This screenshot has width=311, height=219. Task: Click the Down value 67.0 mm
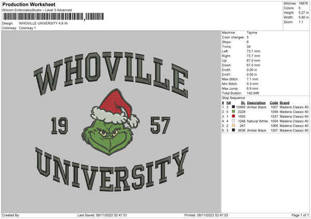253,65
